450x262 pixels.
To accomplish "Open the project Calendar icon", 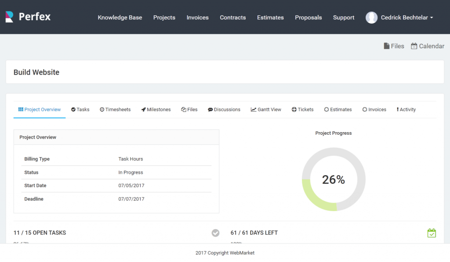I will click(x=414, y=46).
